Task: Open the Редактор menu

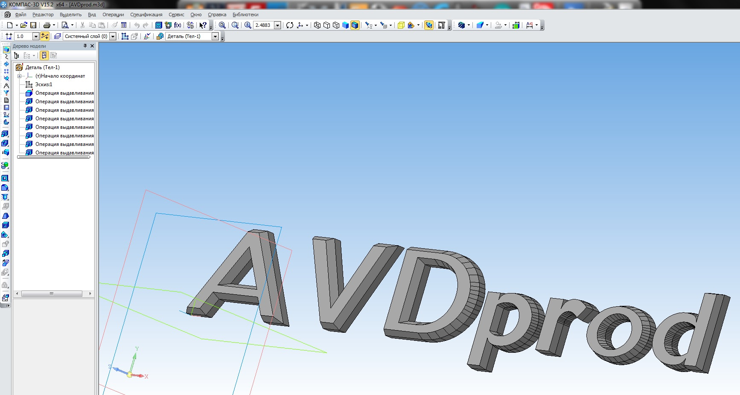Action: (x=43, y=15)
